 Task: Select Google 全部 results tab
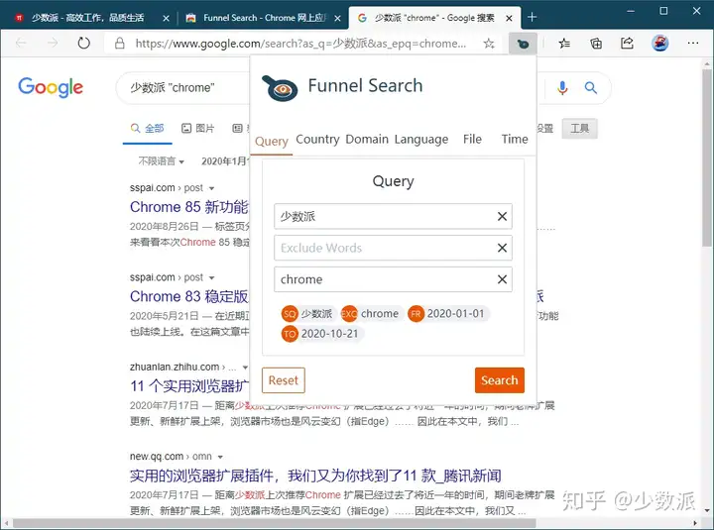pyautogui.click(x=147, y=129)
